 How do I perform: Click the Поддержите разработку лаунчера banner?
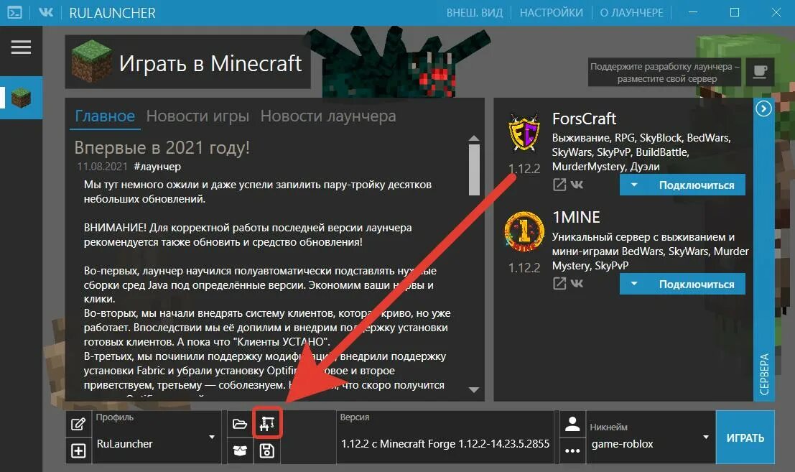click(665, 73)
